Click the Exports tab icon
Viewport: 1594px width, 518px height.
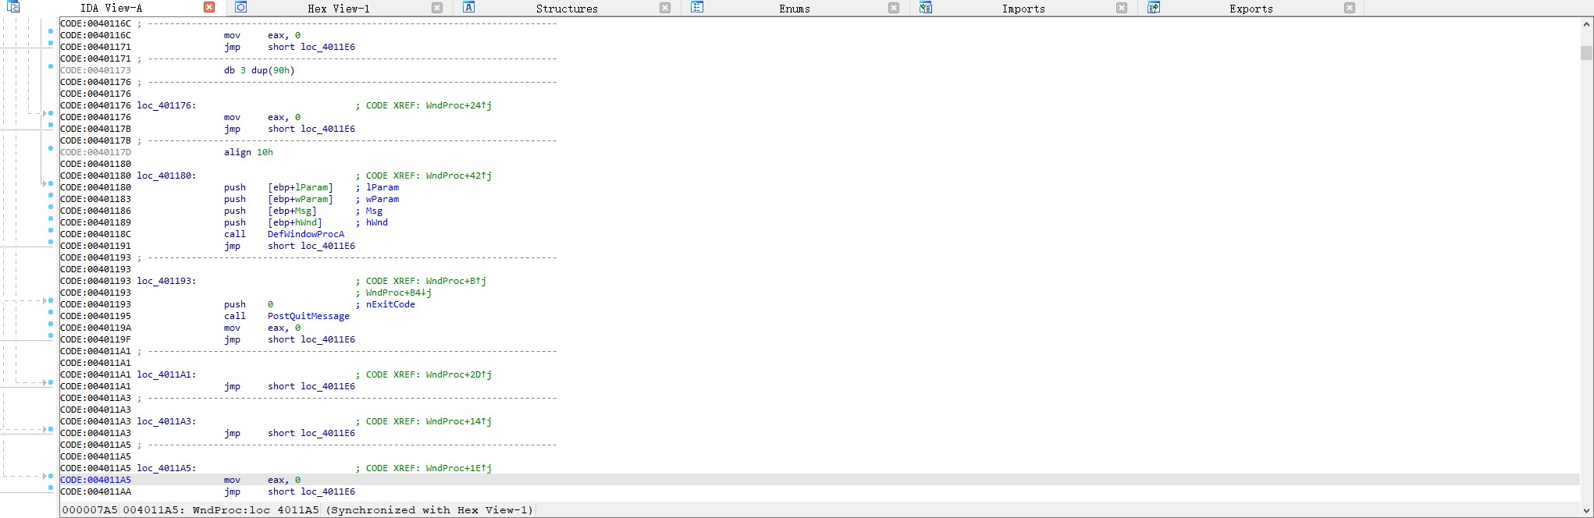click(1153, 8)
